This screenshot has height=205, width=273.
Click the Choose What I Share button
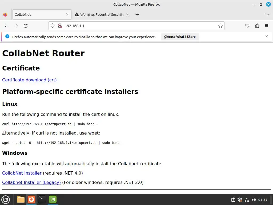[180, 37]
